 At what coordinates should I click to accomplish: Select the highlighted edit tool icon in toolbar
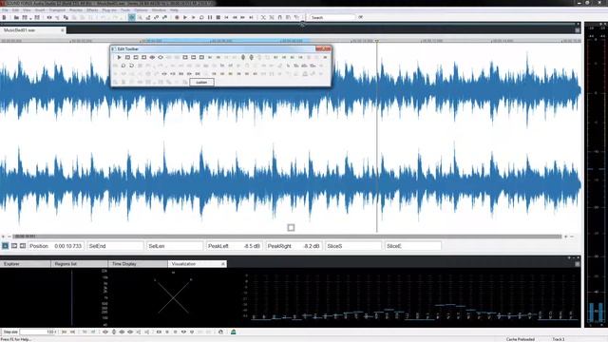tap(132, 17)
